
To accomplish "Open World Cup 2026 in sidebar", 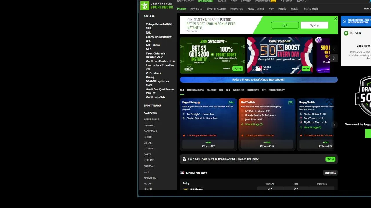I will [x=155, y=97].
